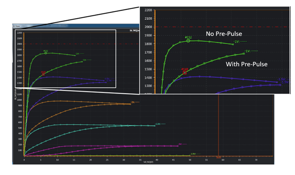Click y-axis tick 1300 in enlarged inset
295x175 pixels.
tap(148, 86)
